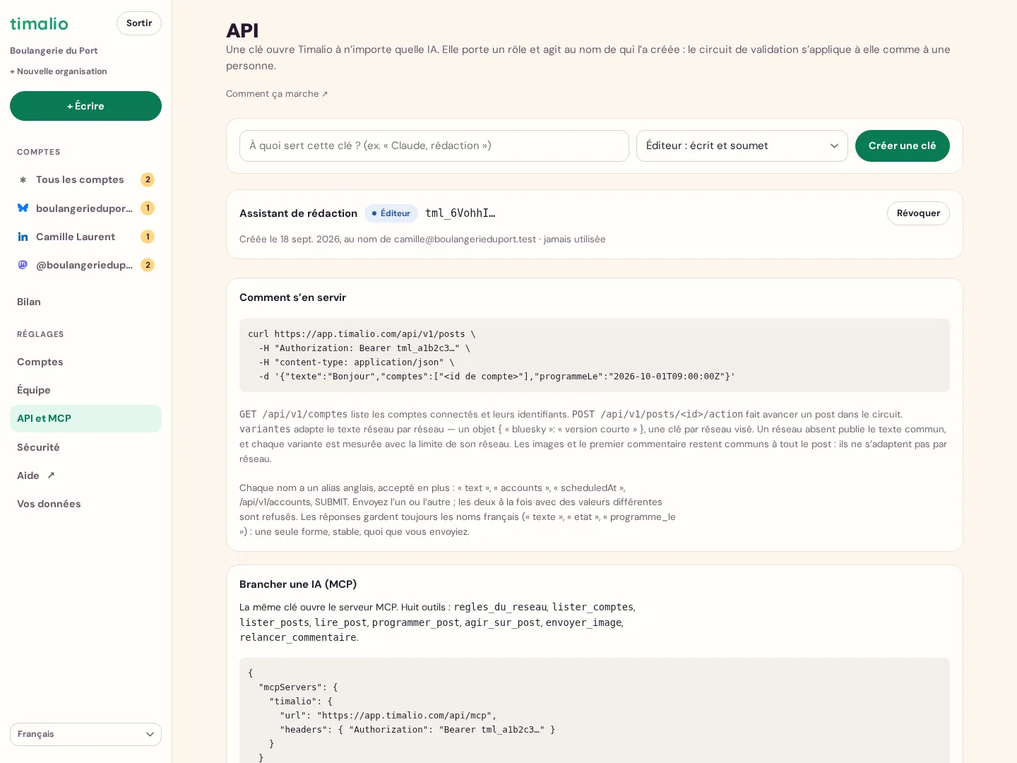Click the timalio logo

coord(39,23)
